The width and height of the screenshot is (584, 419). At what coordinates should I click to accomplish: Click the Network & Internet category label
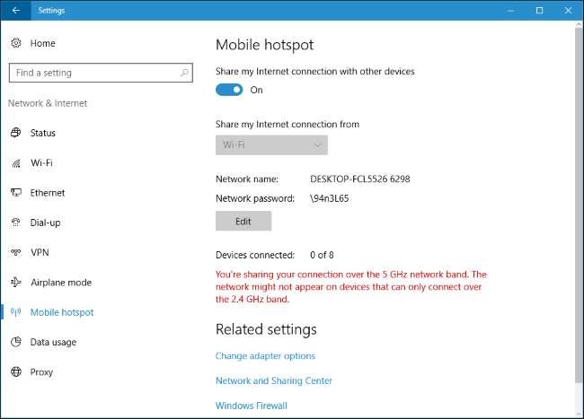pyautogui.click(x=48, y=103)
